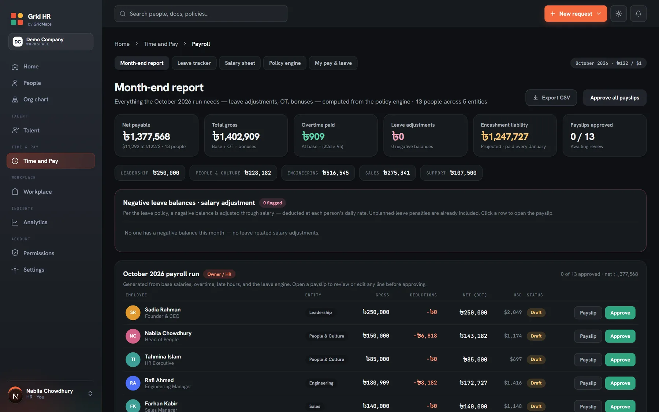Click Approve all payslips
This screenshot has width=659, height=412.
(x=615, y=98)
